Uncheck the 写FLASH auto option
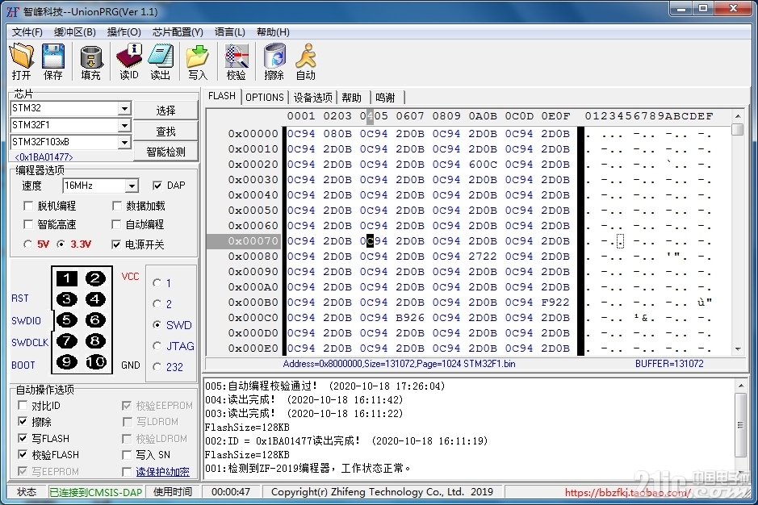 click(23, 438)
